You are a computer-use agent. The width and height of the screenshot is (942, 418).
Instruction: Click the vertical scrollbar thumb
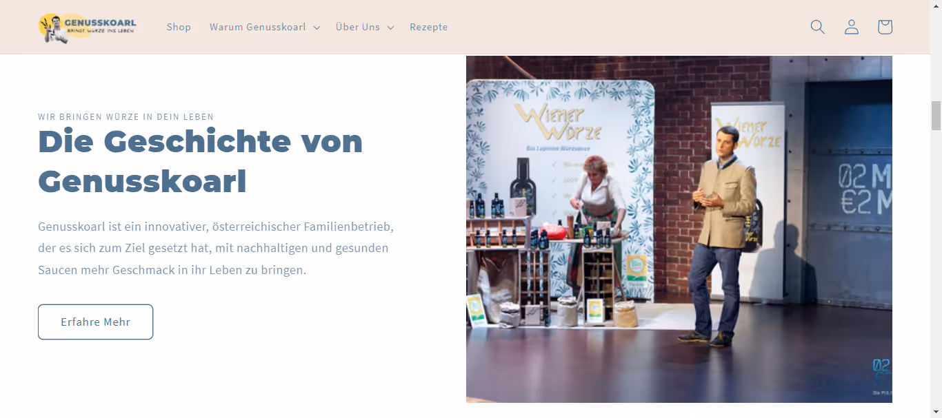point(936,115)
